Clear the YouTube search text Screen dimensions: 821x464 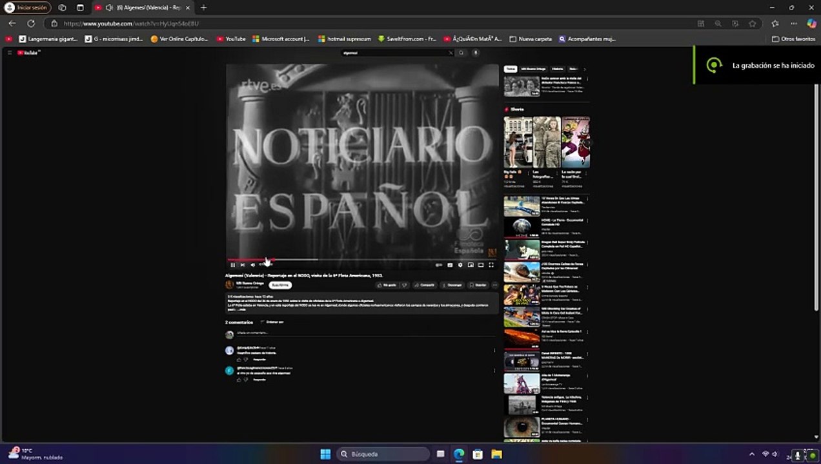click(x=451, y=53)
